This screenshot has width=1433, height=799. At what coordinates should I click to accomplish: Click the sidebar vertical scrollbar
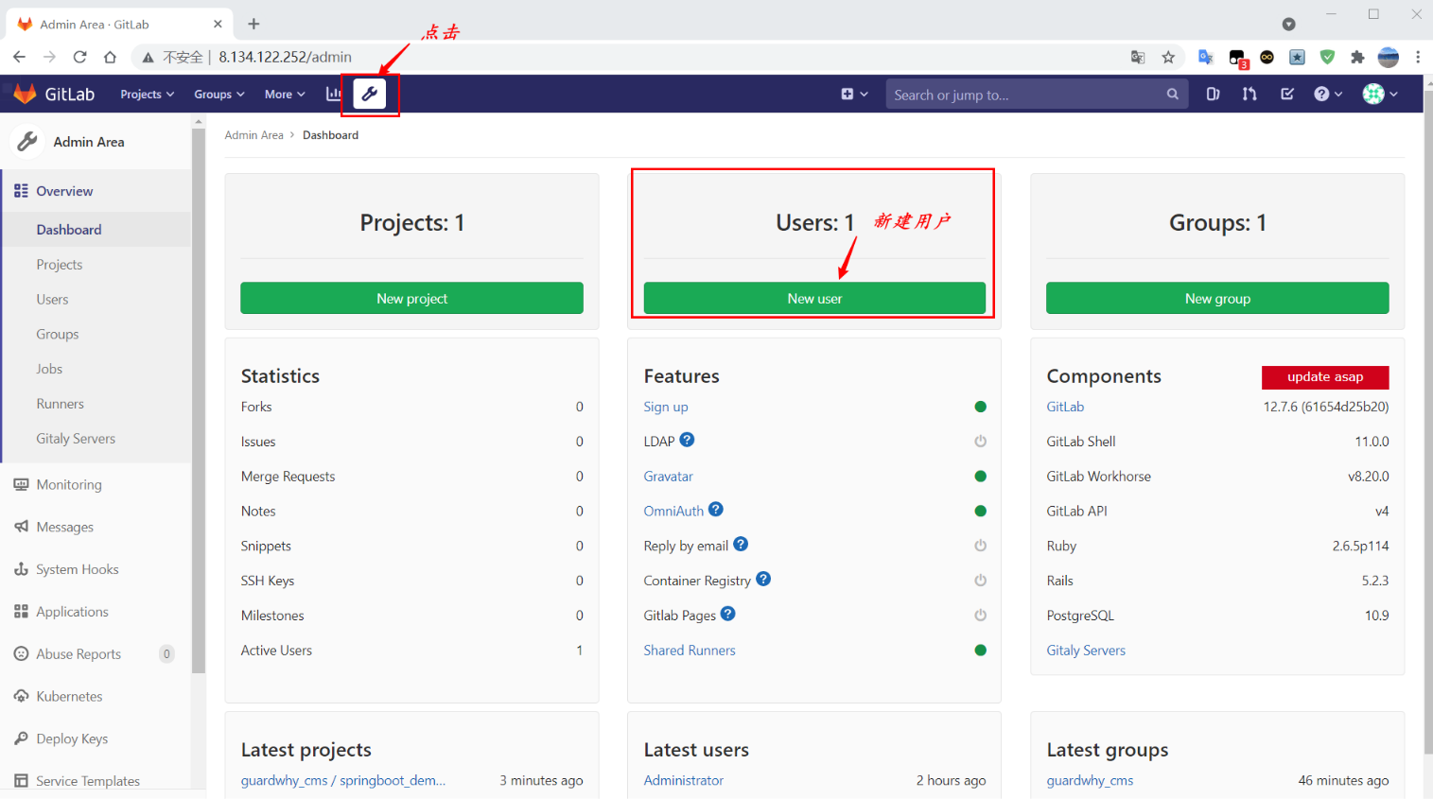point(198,401)
